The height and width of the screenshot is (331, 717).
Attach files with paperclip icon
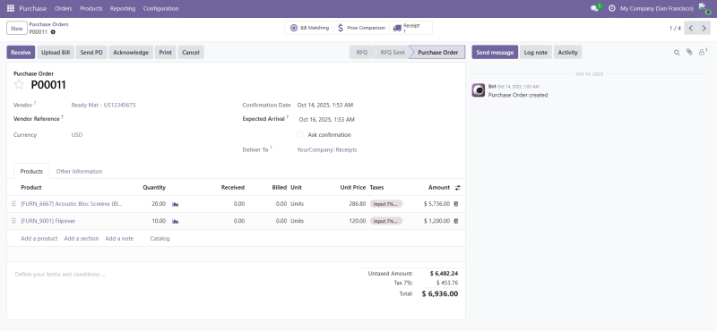click(x=689, y=53)
